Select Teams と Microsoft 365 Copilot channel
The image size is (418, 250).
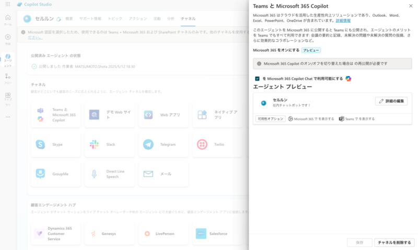click(56, 115)
